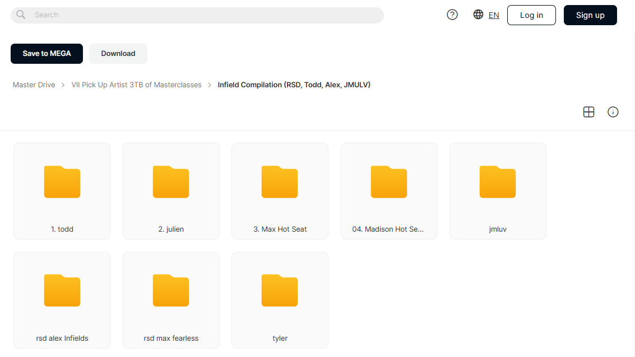Save folder to MEGA
Image resolution: width=635 pixels, height=357 pixels.
click(x=47, y=54)
